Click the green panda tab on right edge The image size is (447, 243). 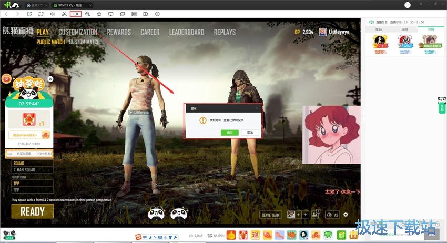tap(442, 105)
